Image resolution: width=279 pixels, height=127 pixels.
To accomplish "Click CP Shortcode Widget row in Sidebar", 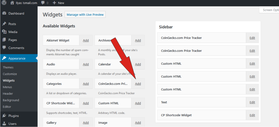I will tap(208, 115).
